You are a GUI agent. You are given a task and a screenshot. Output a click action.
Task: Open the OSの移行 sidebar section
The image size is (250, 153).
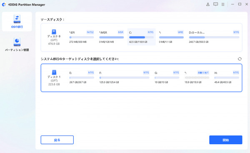[x=17, y=22]
